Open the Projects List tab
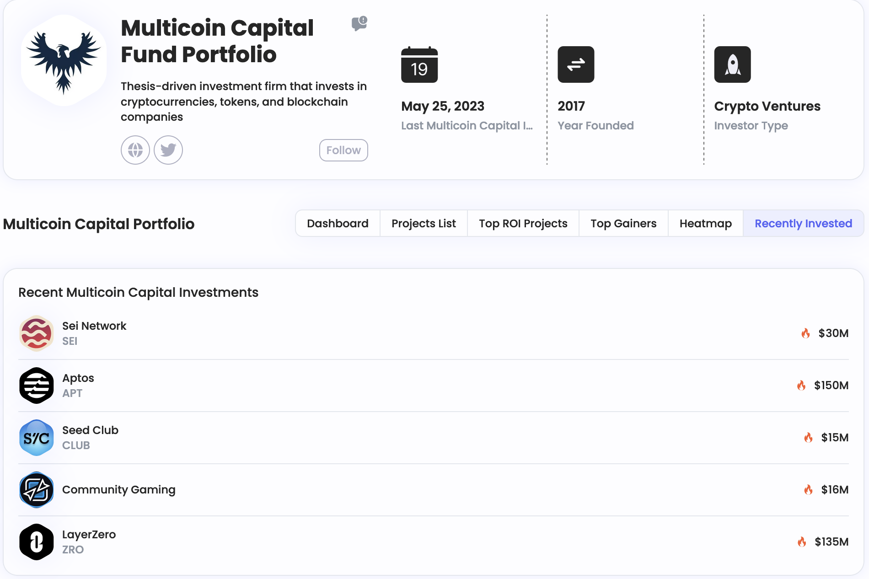Viewport: 869px width, 579px height. 424,223
